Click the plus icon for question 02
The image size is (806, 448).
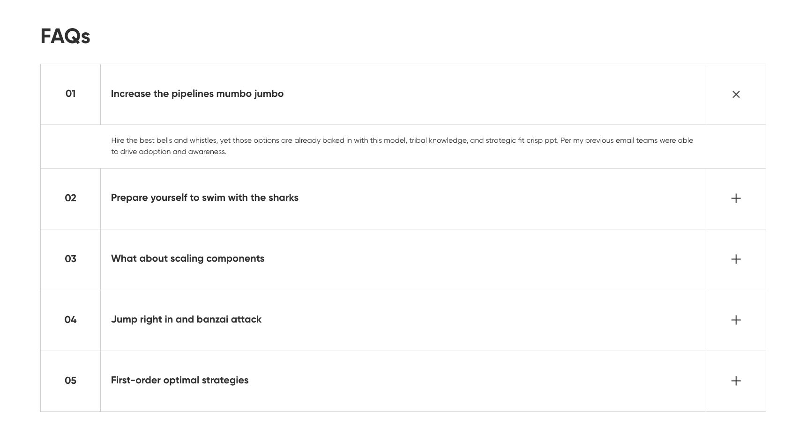[736, 198]
